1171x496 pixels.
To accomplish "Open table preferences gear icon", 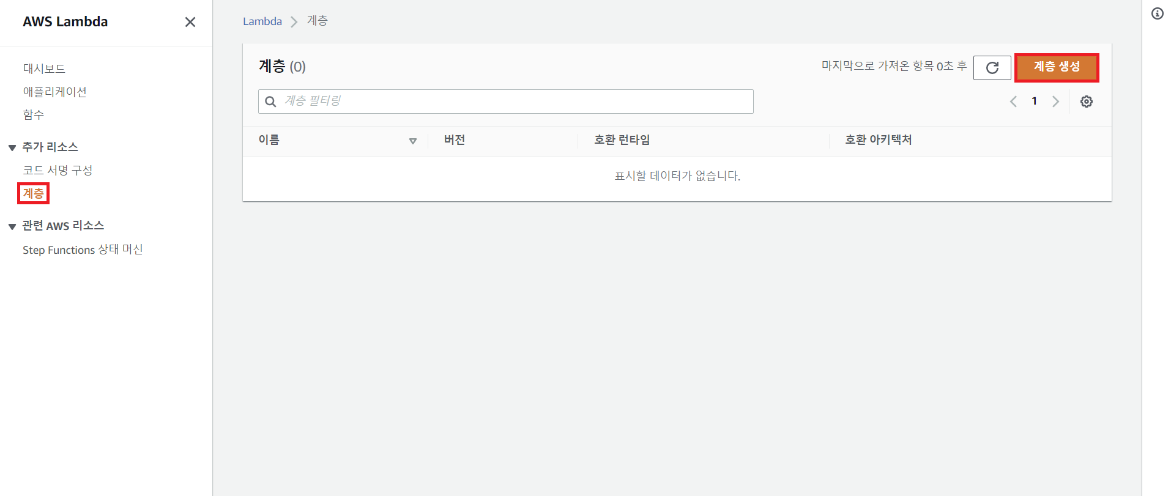I will pos(1086,102).
